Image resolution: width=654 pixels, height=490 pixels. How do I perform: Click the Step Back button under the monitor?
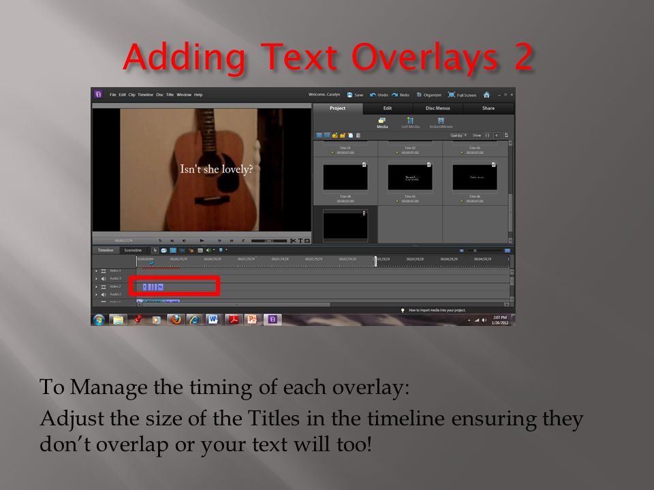click(184, 241)
